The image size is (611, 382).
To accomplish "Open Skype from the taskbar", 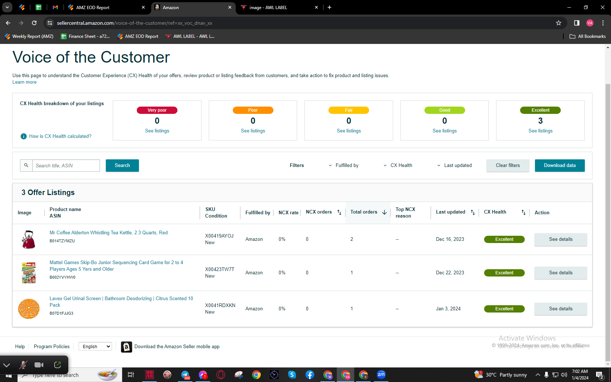I will click(292, 375).
